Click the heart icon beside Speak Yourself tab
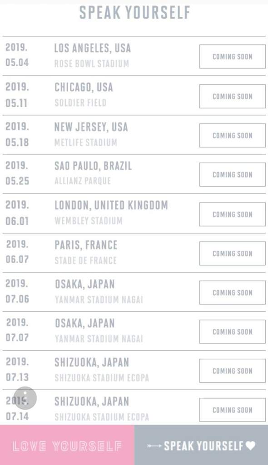This screenshot has width=268, height=465. pyautogui.click(x=250, y=445)
